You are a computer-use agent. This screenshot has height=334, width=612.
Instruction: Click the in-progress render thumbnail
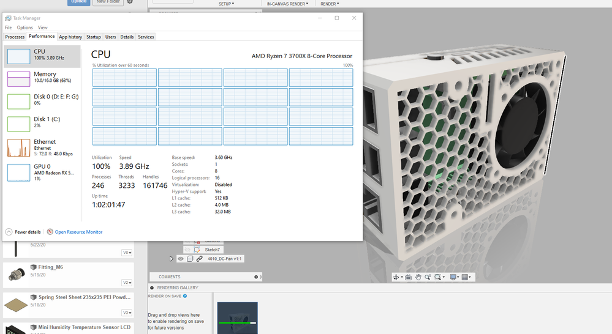pyautogui.click(x=237, y=317)
